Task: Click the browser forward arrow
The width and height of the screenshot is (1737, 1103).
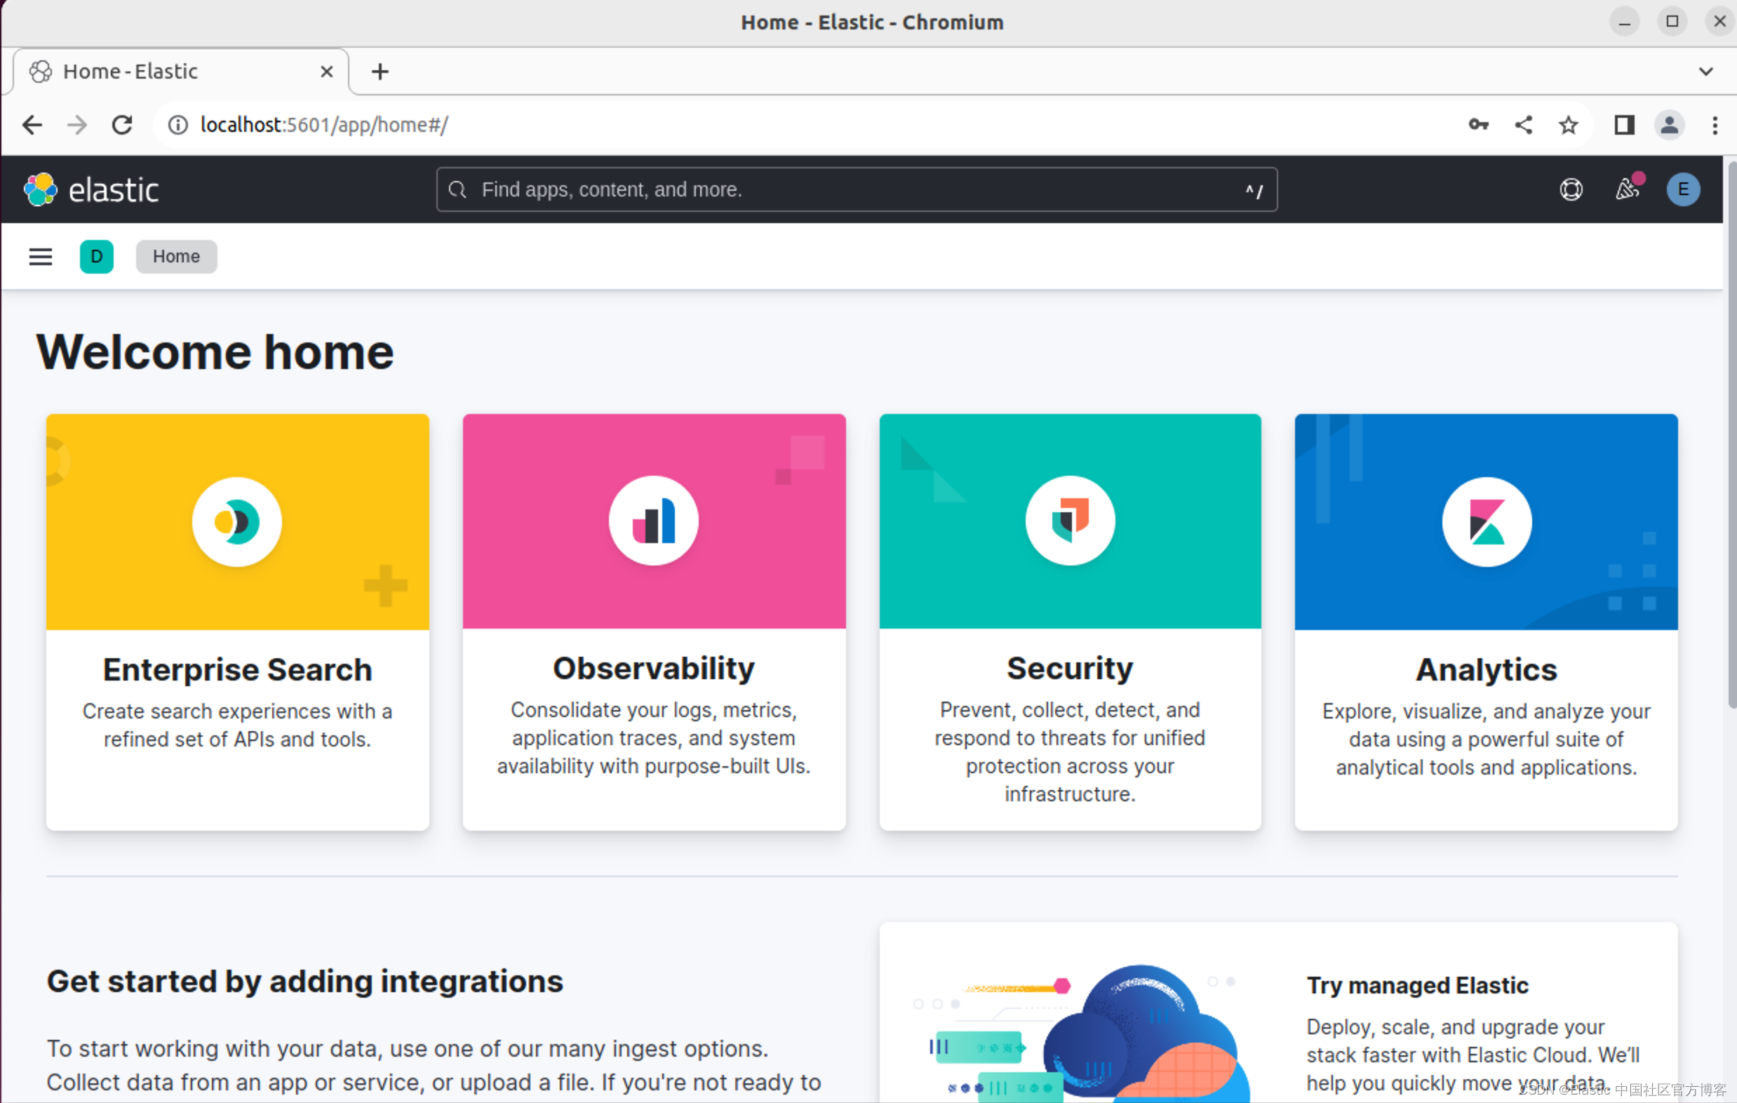Action: 77,126
